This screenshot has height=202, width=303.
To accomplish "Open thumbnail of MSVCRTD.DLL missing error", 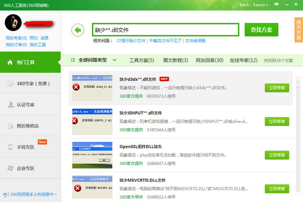I will [x=92, y=187].
